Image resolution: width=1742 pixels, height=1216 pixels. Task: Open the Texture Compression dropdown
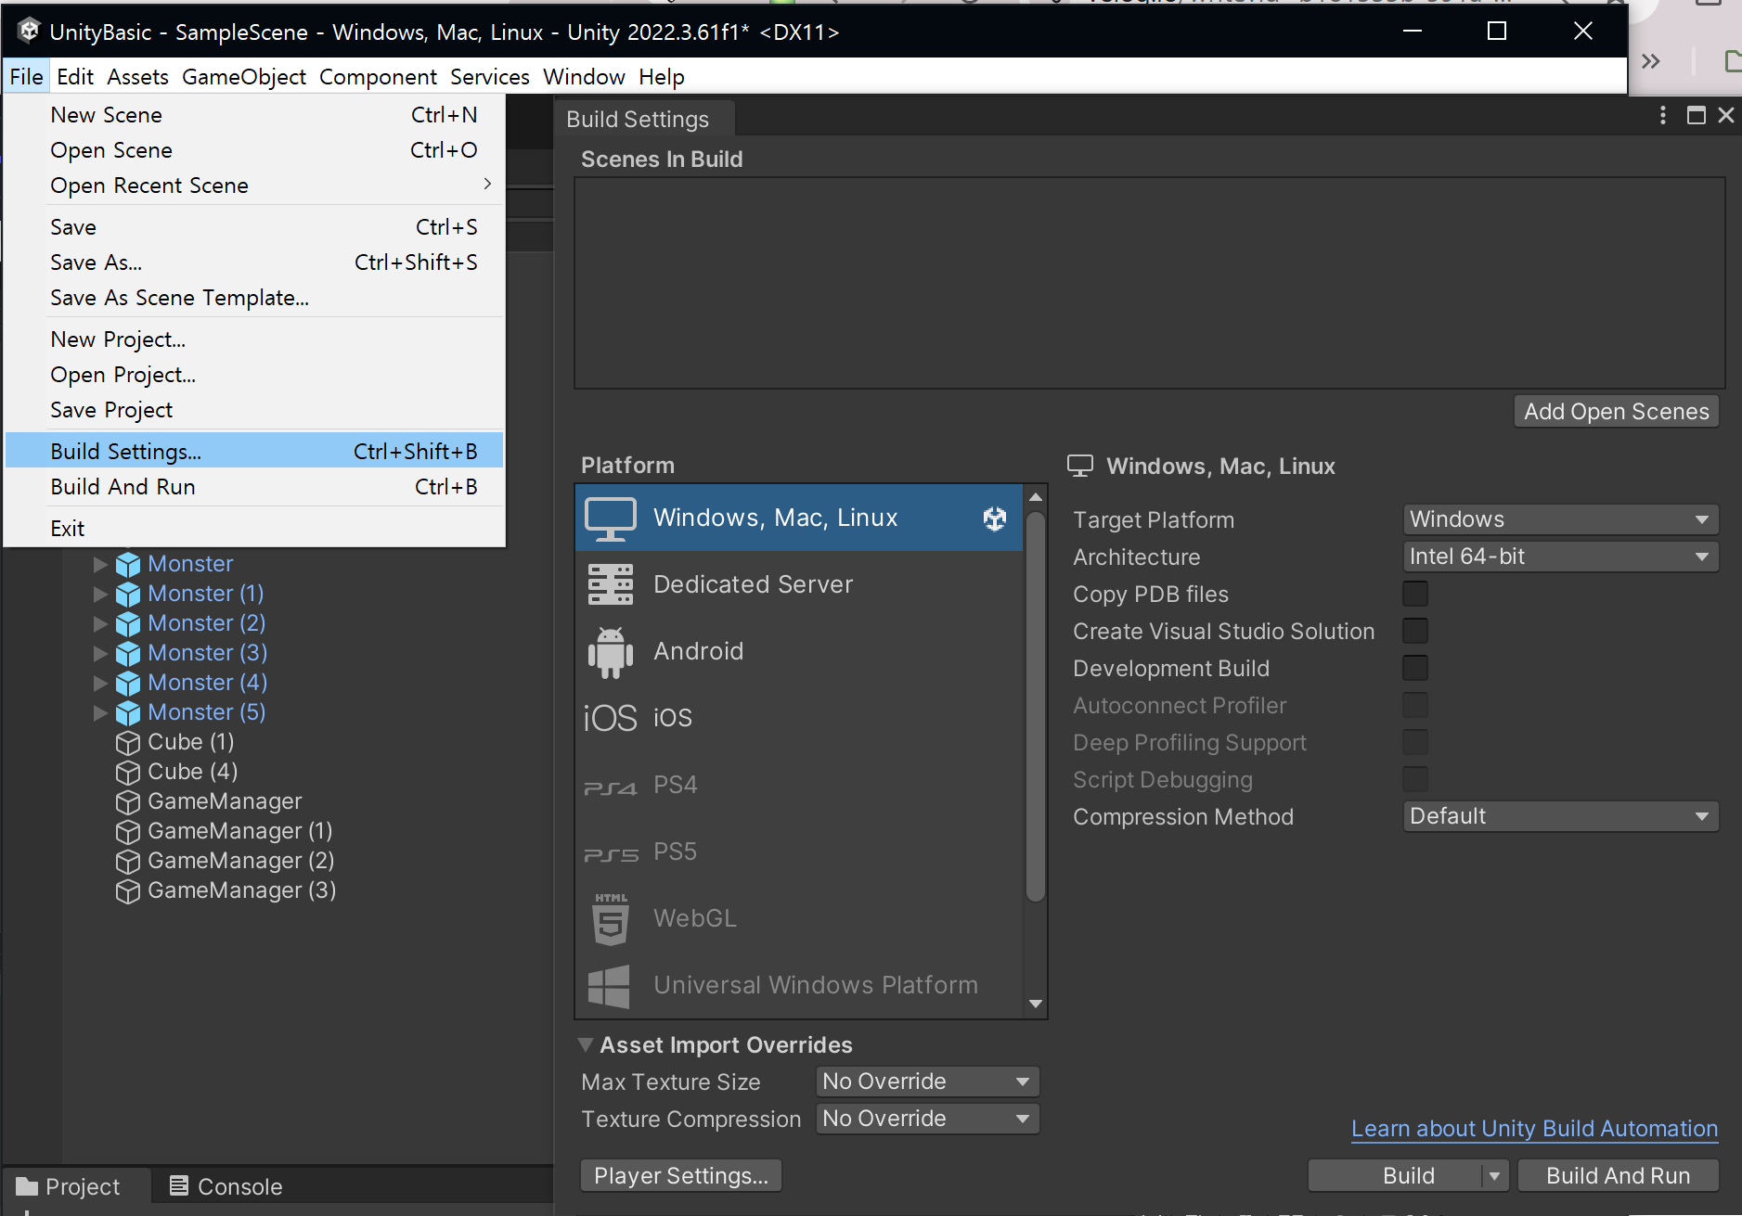click(x=927, y=1119)
